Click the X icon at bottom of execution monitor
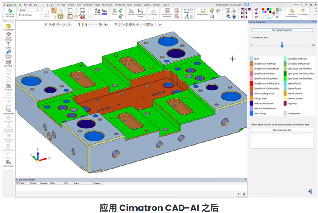The height and width of the screenshot is (213, 318). pyautogui.click(x=239, y=194)
